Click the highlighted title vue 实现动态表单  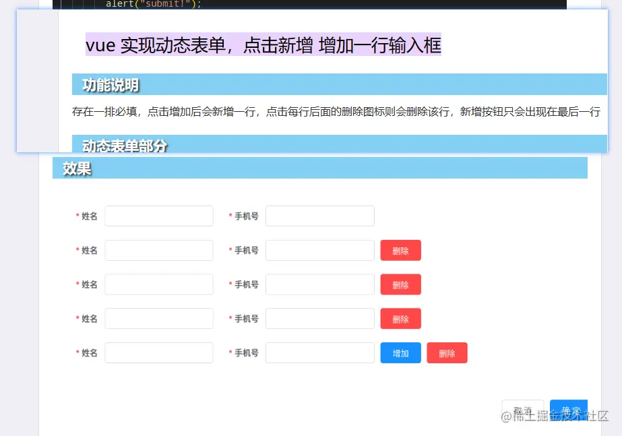(x=263, y=44)
